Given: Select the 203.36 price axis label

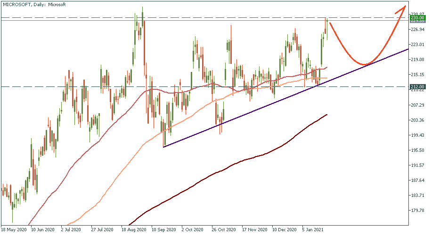Looking at the screenshot, I should [418, 120].
